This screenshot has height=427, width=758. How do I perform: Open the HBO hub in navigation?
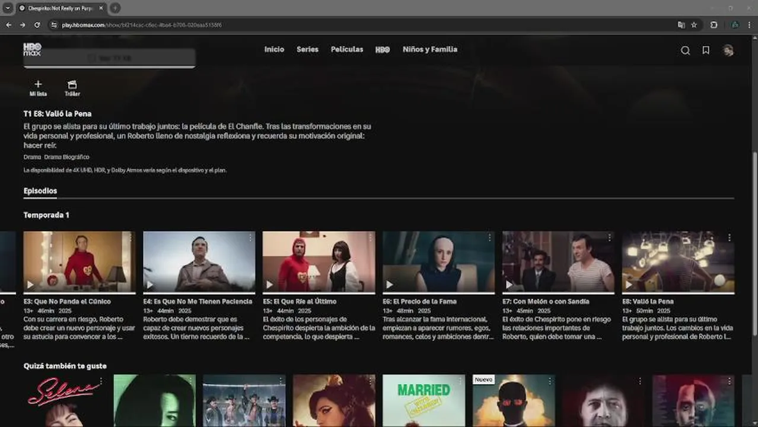(383, 50)
